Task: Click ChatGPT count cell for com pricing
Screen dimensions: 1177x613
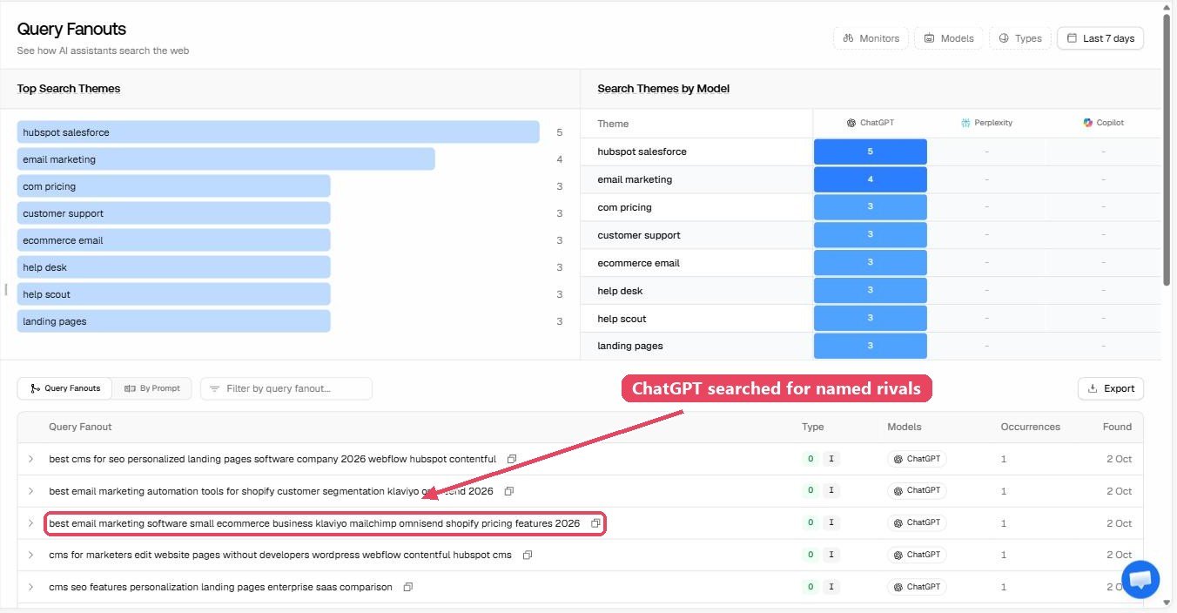Action: [870, 207]
